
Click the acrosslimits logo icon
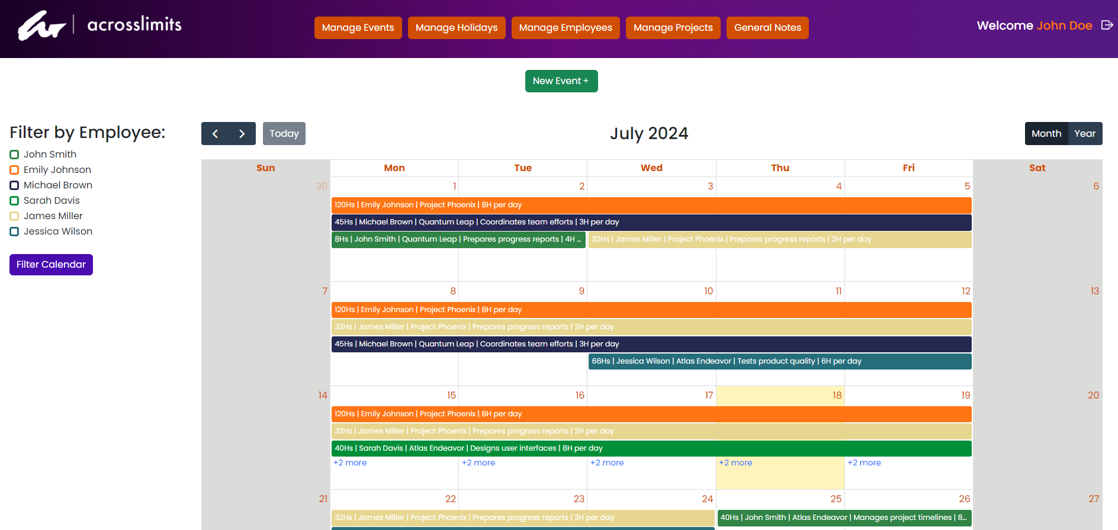(41, 25)
